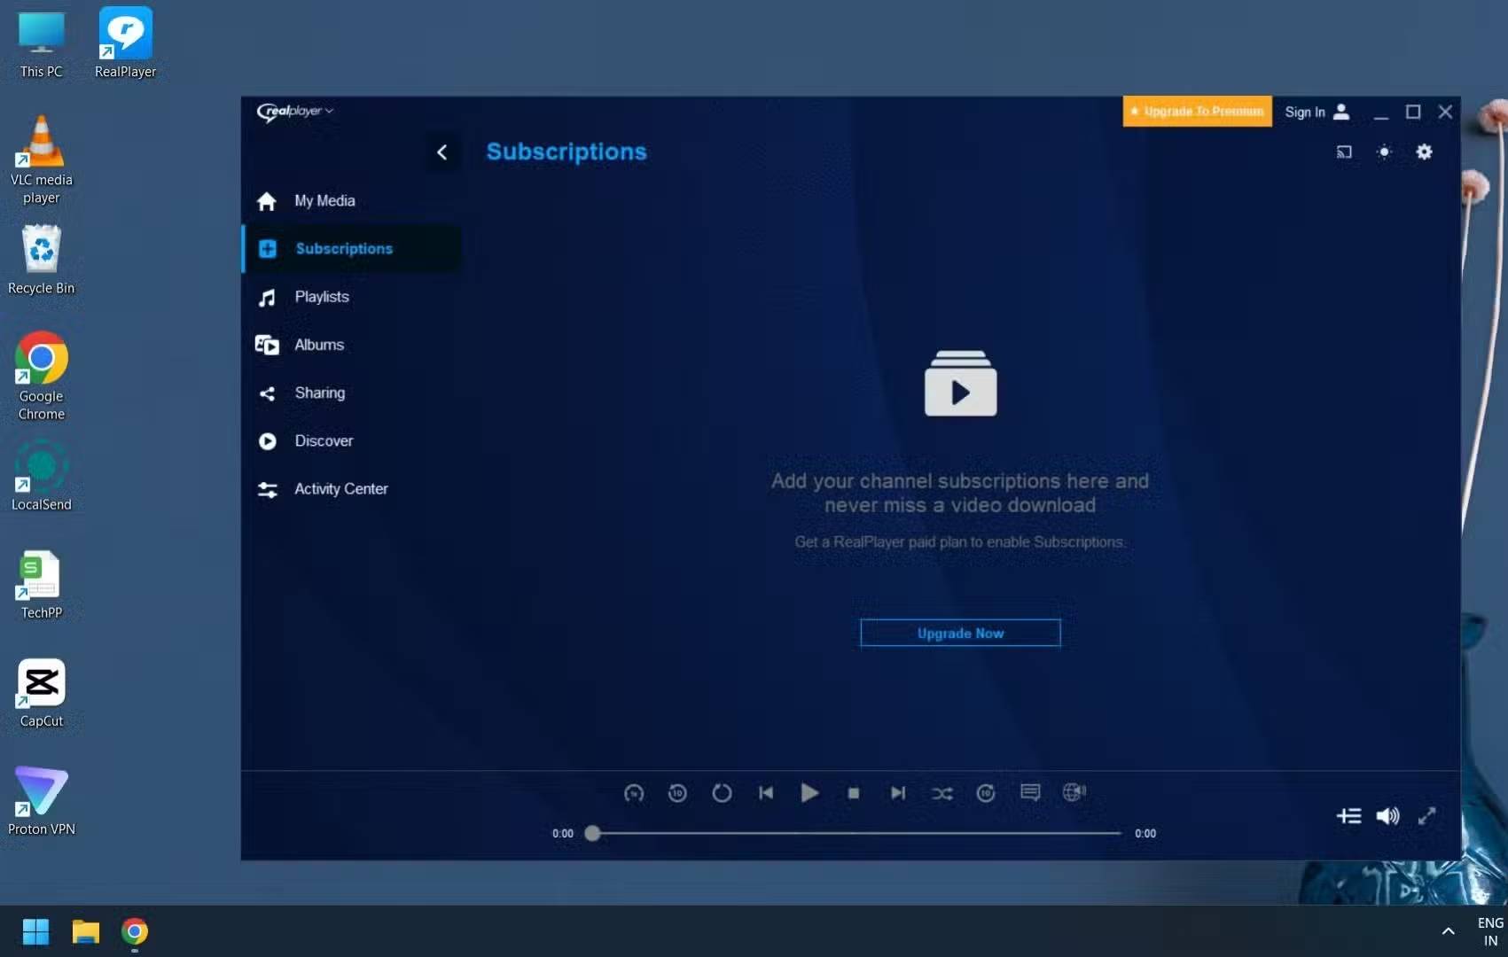Go to My Media in the sidebar
The image size is (1508, 957).
351,201
